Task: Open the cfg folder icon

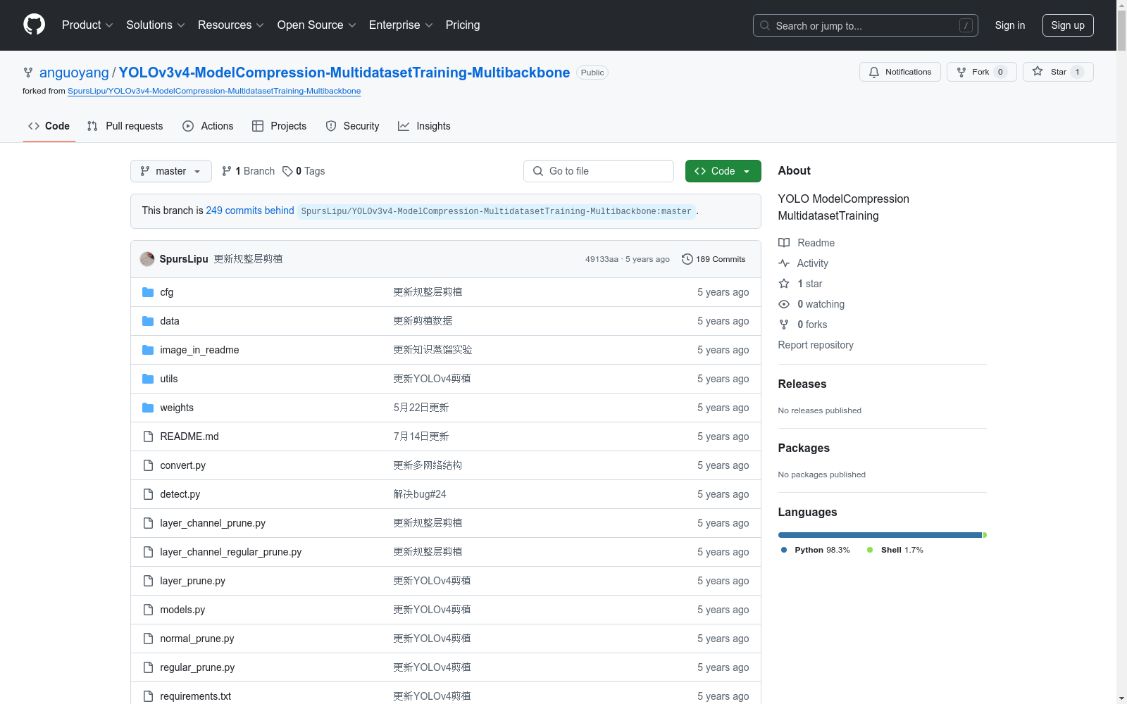Action: pyautogui.click(x=148, y=292)
